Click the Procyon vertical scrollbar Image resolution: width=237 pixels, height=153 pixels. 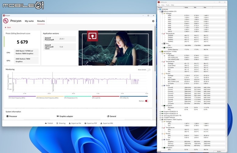pos(155,48)
